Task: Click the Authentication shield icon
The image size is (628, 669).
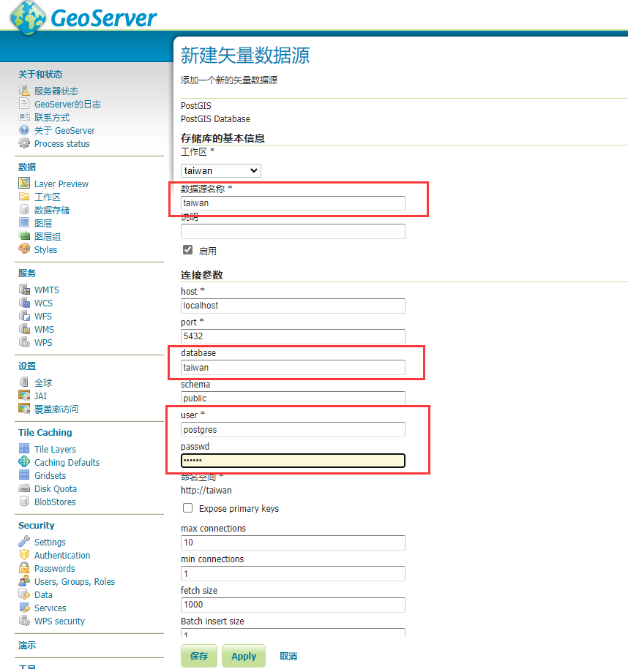Action: [24, 555]
